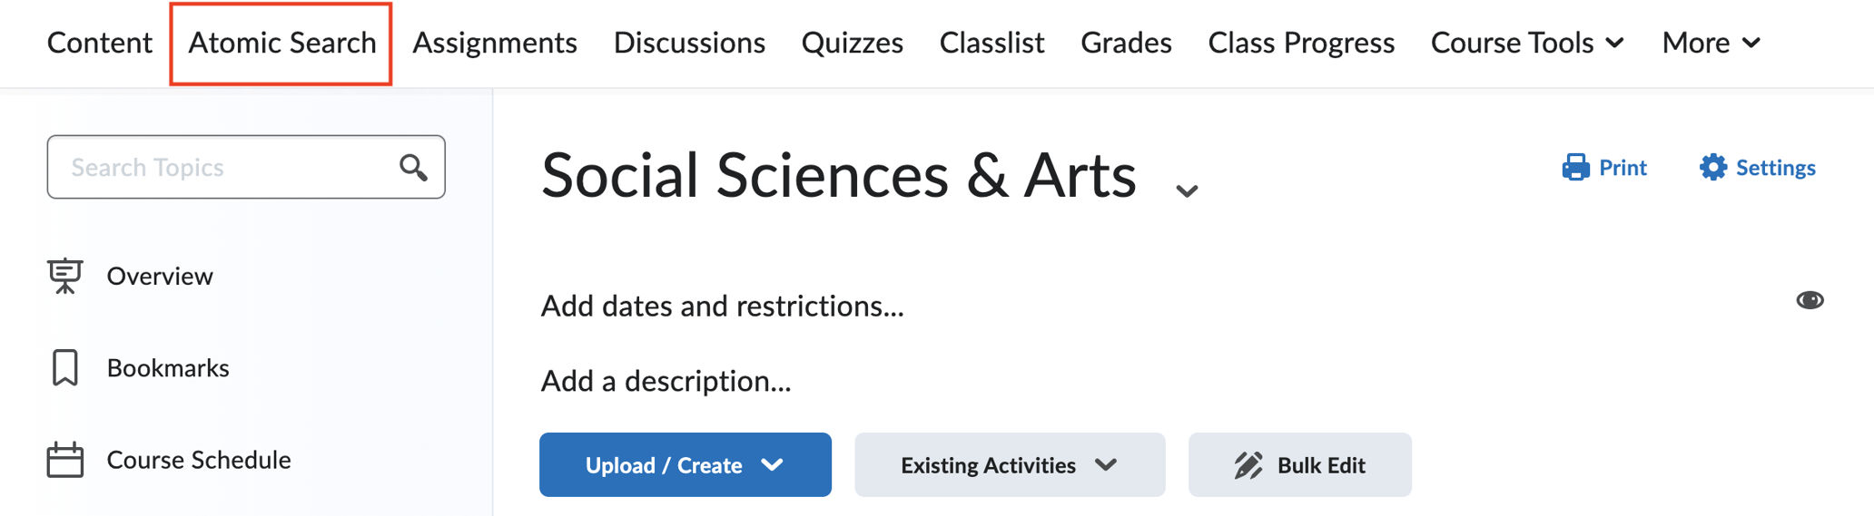Expand the Existing Activities dropdown
The width and height of the screenshot is (1874, 516).
[1009, 465]
